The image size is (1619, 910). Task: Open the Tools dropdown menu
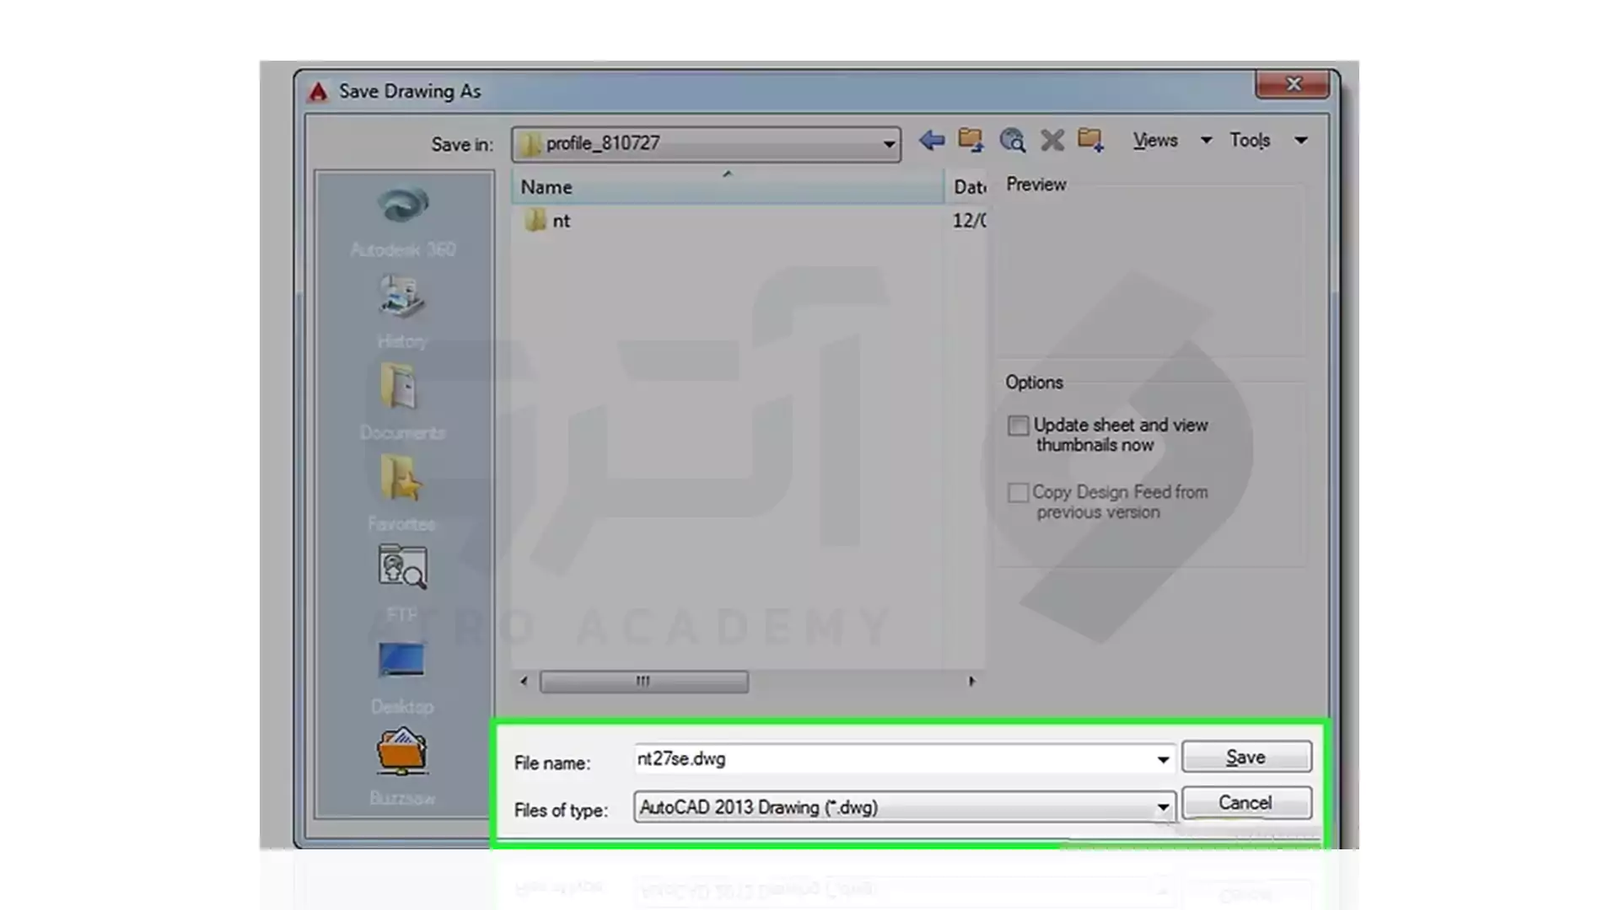1268,140
